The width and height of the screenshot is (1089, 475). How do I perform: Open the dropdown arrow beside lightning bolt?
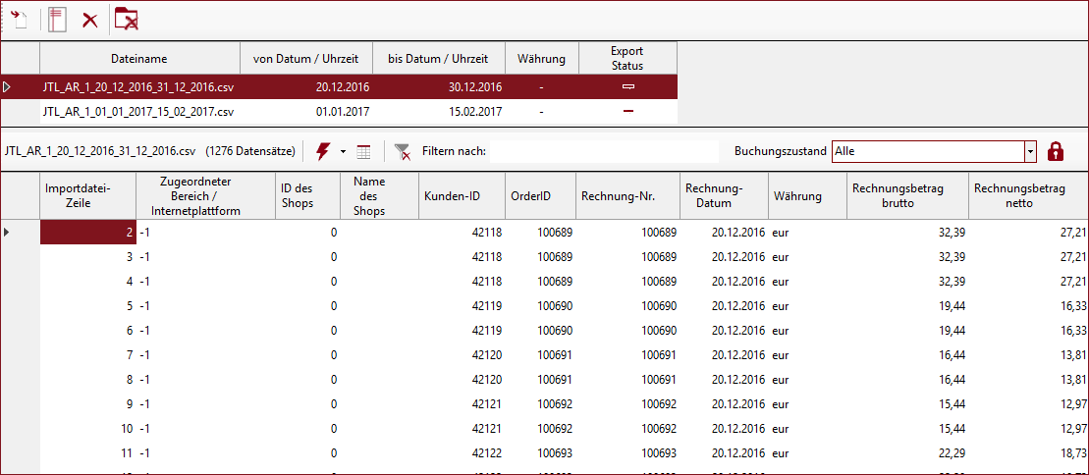pyautogui.click(x=343, y=152)
